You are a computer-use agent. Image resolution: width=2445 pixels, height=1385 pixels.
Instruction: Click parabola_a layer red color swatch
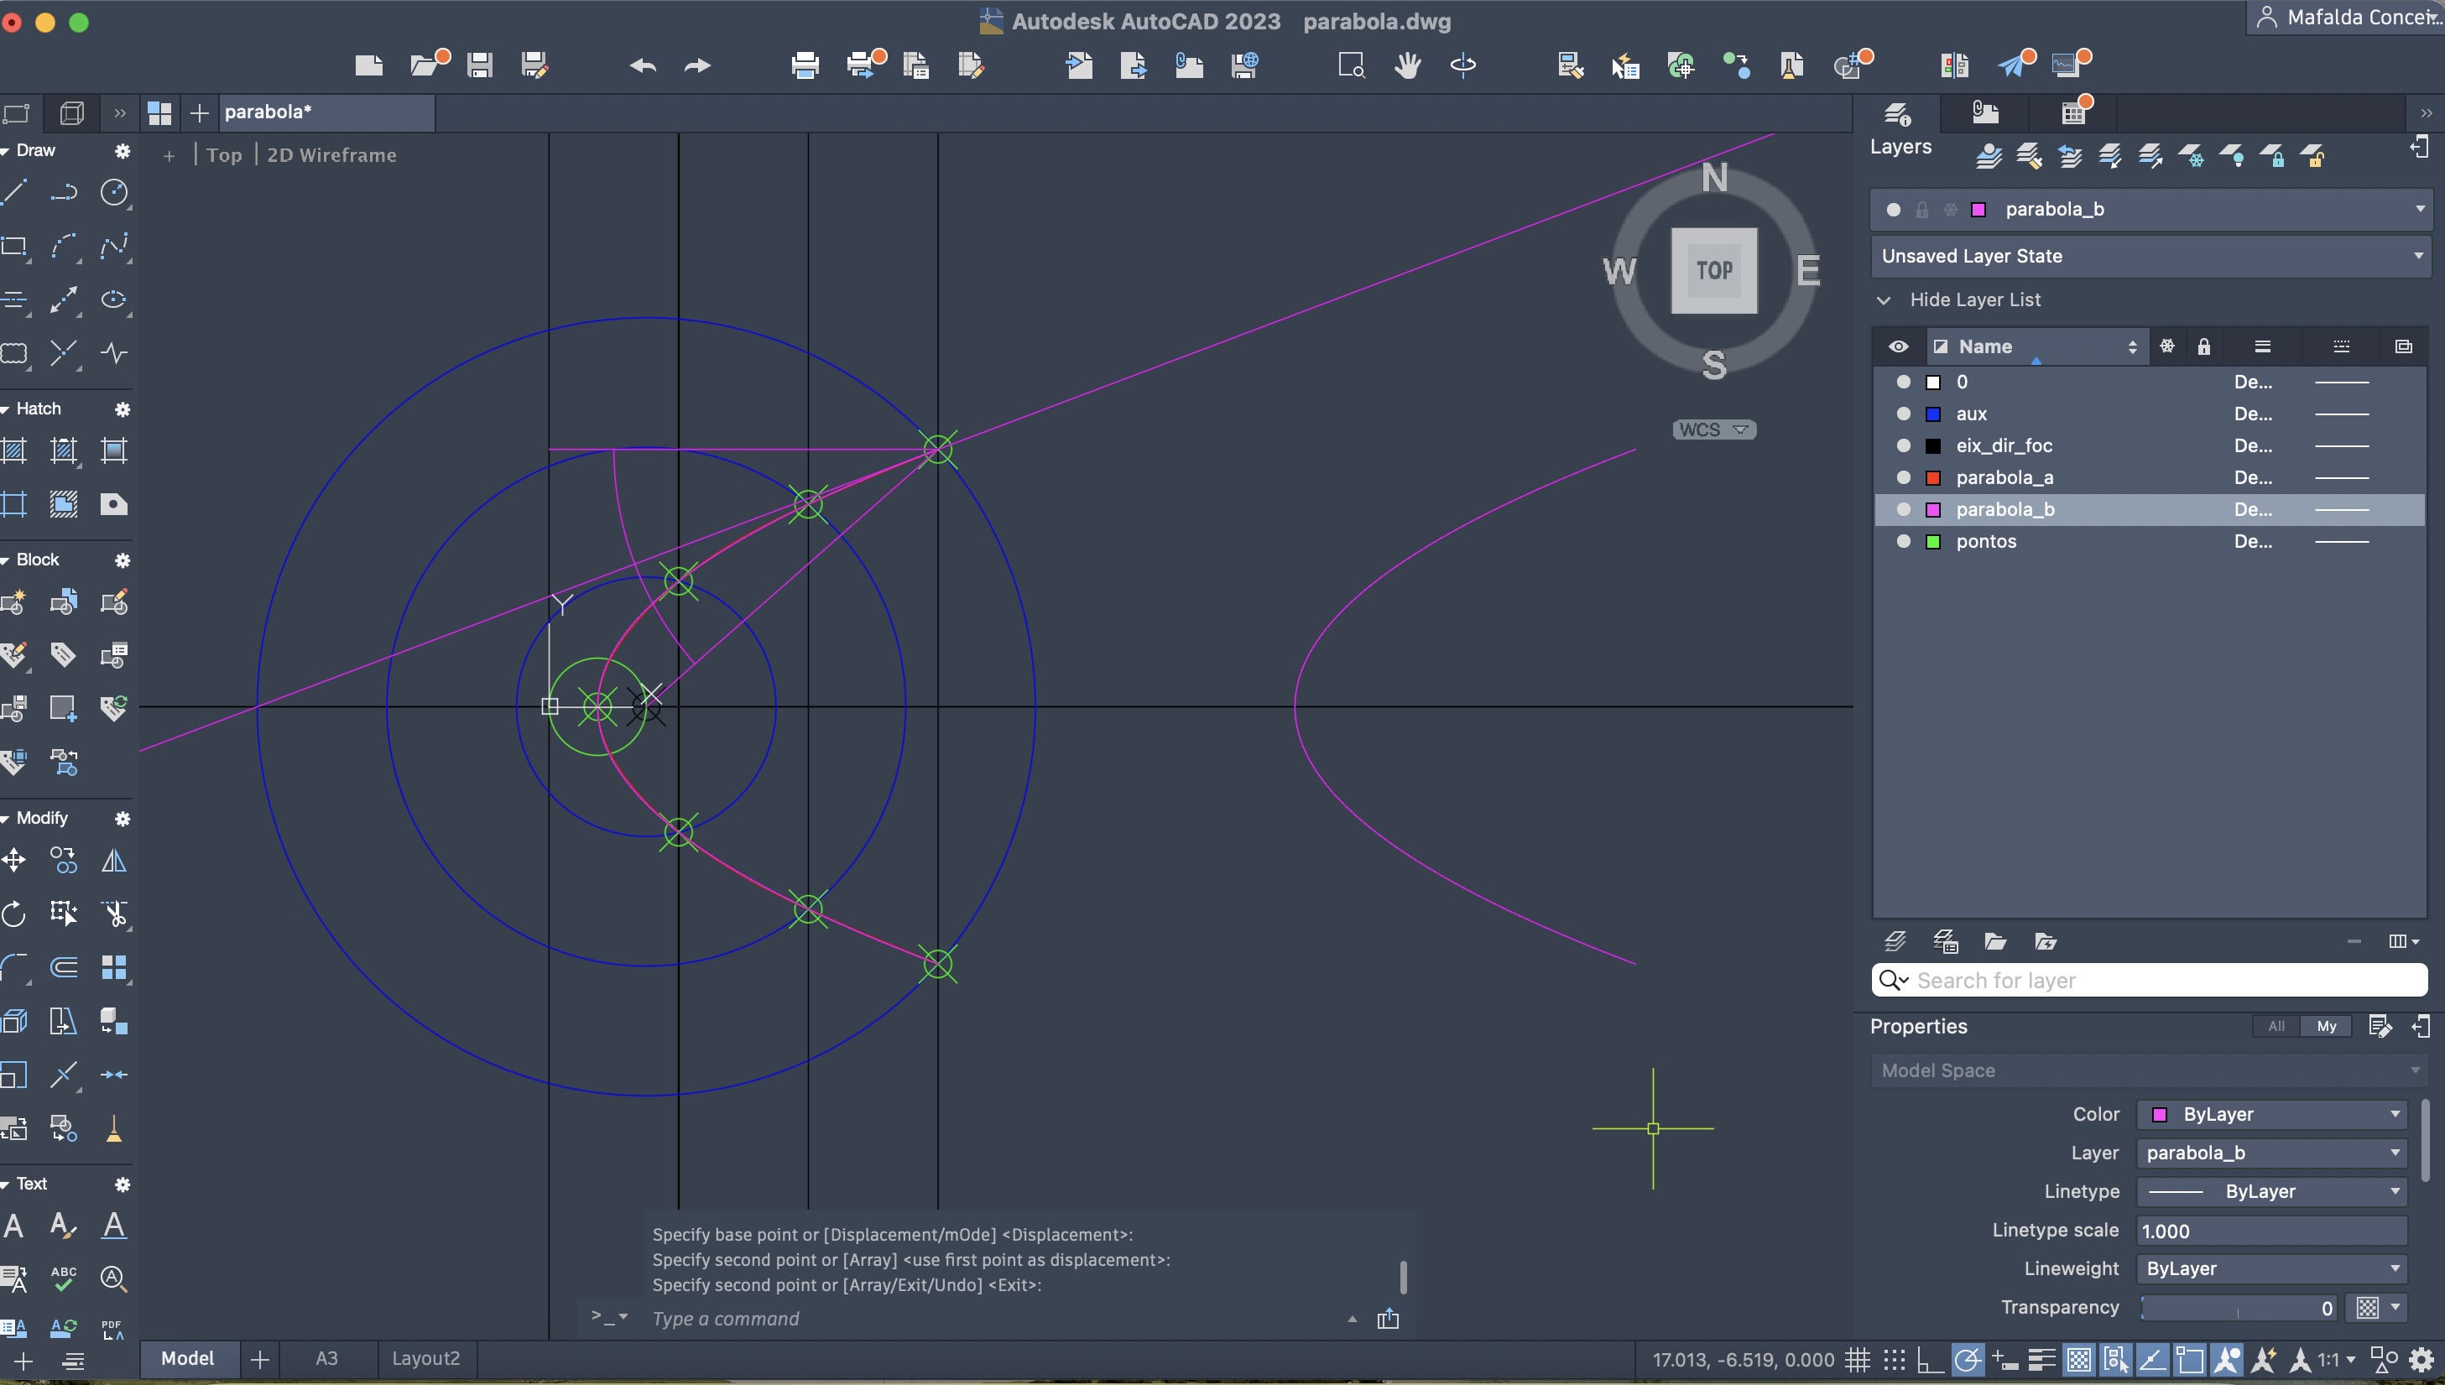point(1933,477)
